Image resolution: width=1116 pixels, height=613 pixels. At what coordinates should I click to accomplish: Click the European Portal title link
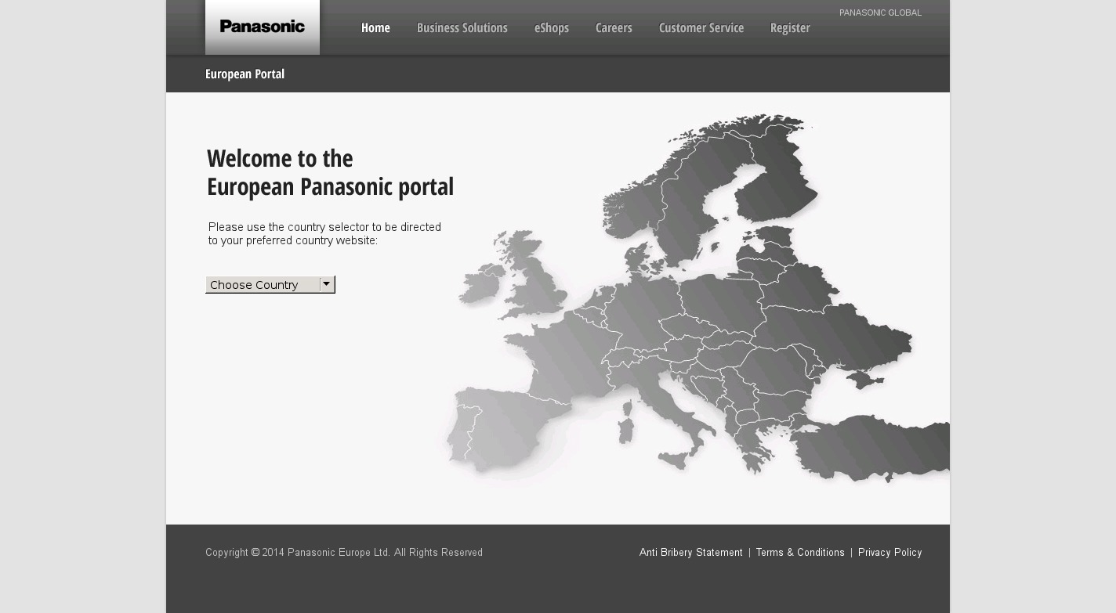click(245, 74)
